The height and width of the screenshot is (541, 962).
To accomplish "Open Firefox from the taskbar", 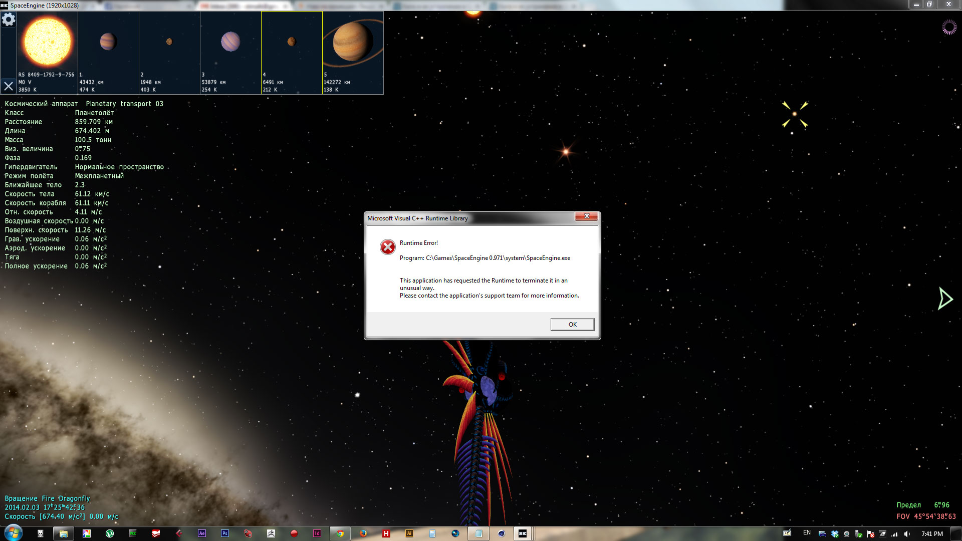I will click(363, 533).
